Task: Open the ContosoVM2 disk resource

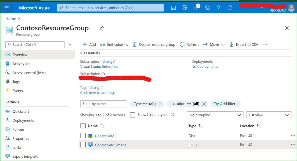Action: click(x=106, y=136)
